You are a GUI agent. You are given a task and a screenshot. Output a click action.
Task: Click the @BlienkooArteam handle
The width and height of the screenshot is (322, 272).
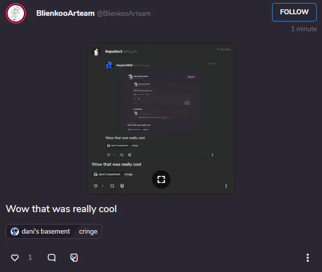coord(123,14)
